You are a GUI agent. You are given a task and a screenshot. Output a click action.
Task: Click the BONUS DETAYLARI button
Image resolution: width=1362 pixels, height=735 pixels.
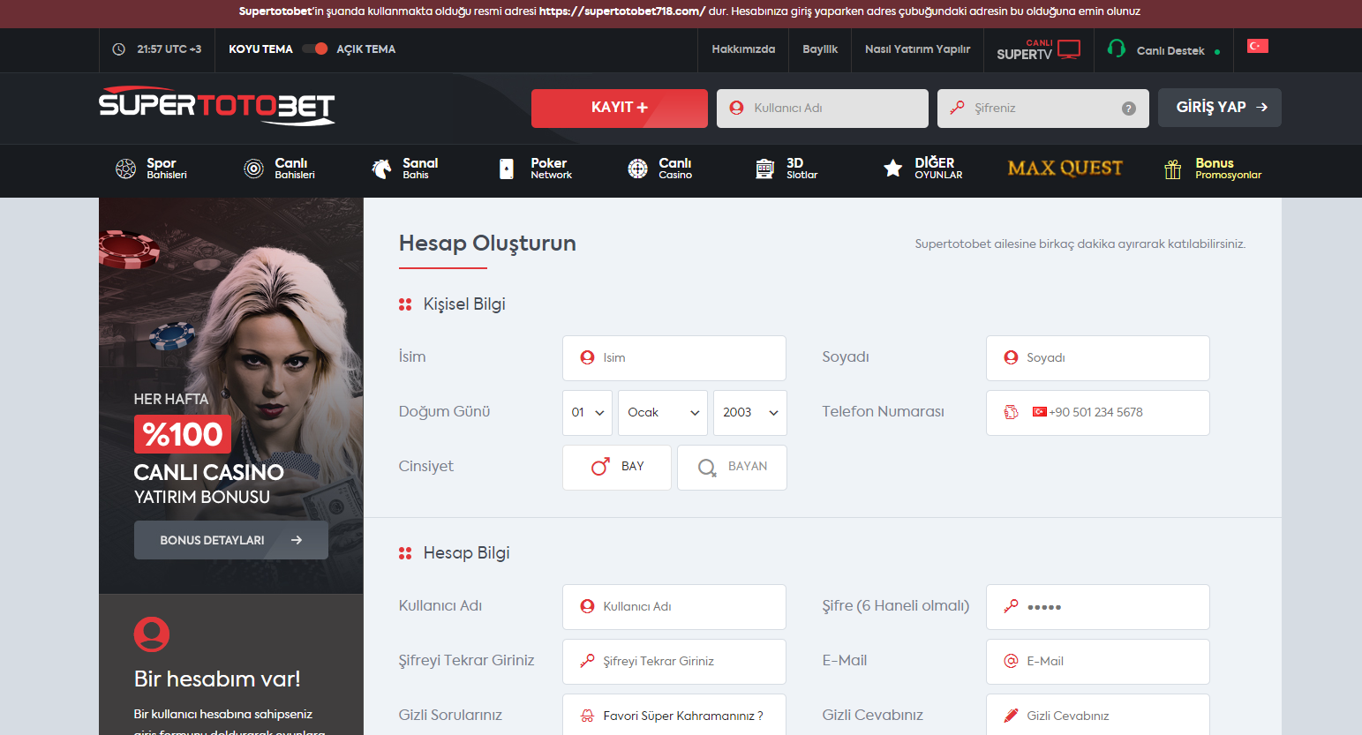(231, 540)
